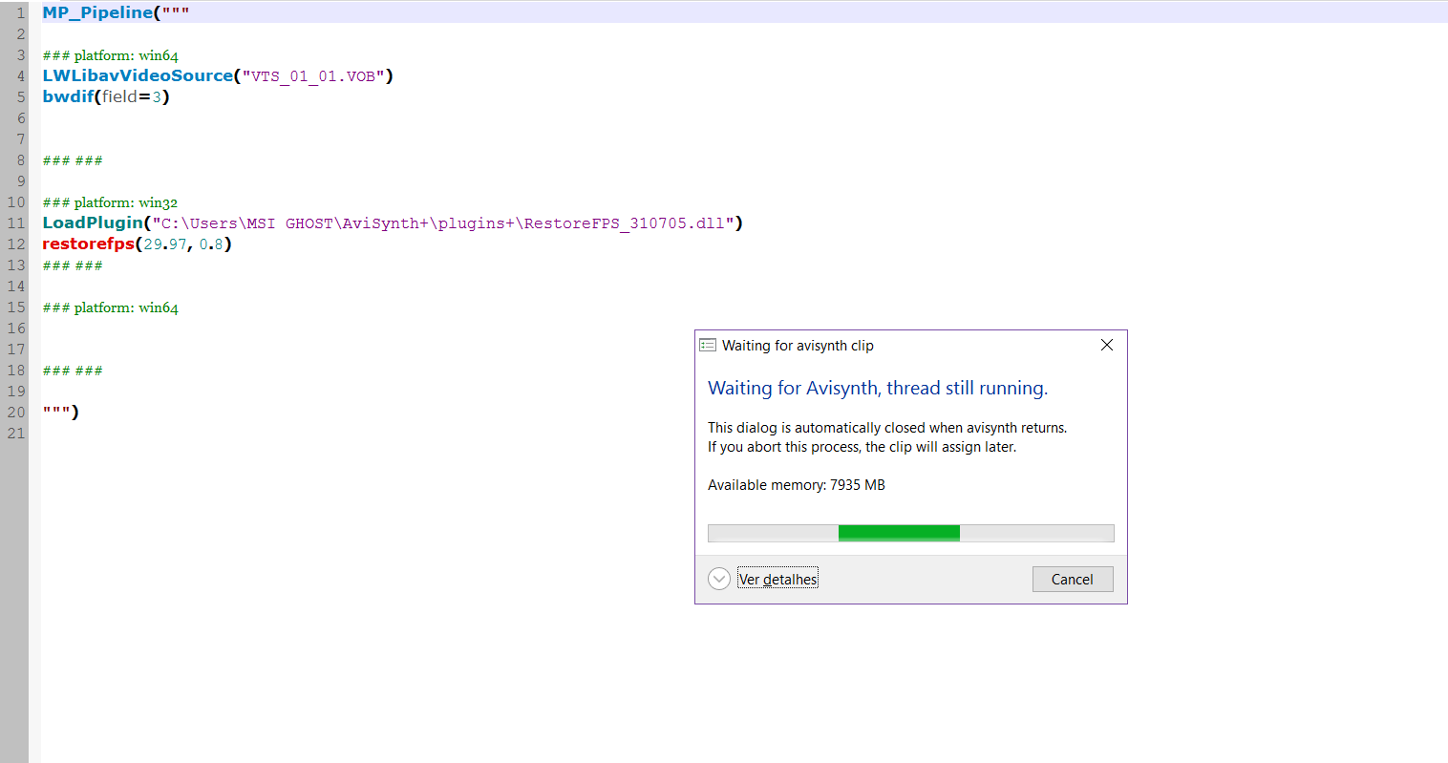Click the Available memory: 7935 MB text
The image size is (1448, 763).
point(797,485)
